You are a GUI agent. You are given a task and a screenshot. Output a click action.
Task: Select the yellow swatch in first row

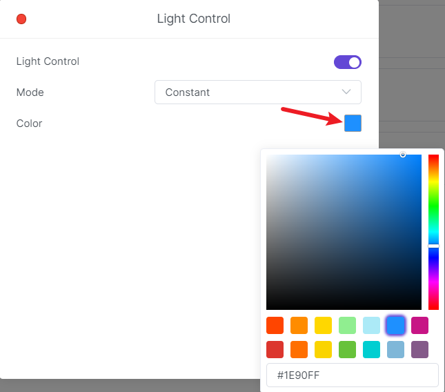coord(323,325)
